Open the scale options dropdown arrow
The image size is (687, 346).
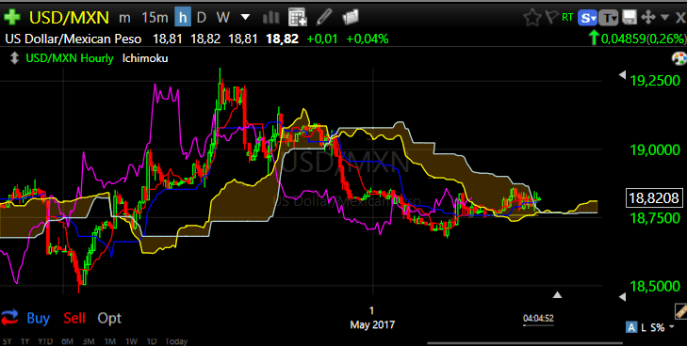[x=672, y=326]
